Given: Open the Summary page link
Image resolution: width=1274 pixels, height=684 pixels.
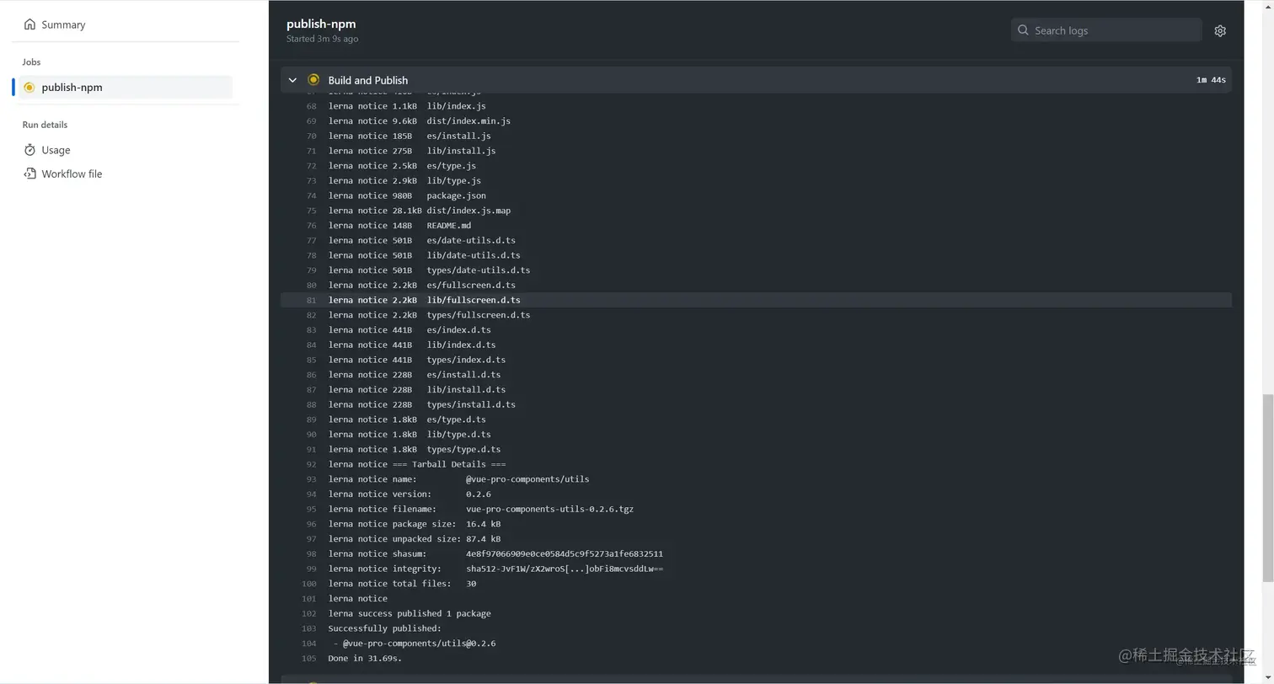Looking at the screenshot, I should click(63, 24).
